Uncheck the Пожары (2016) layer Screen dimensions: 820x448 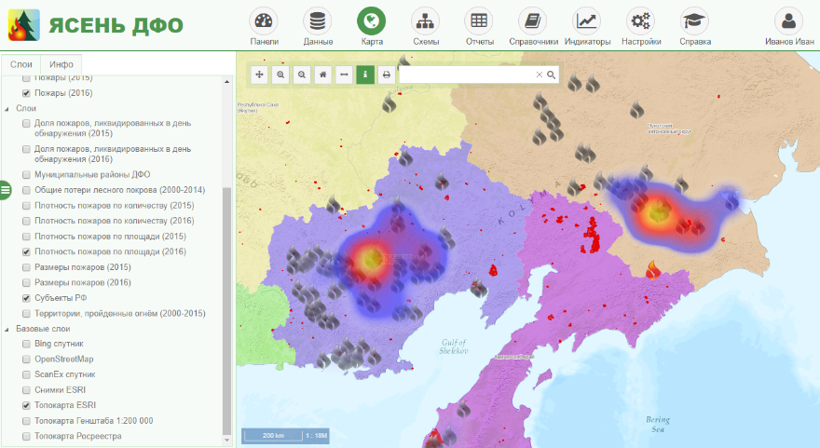26,93
